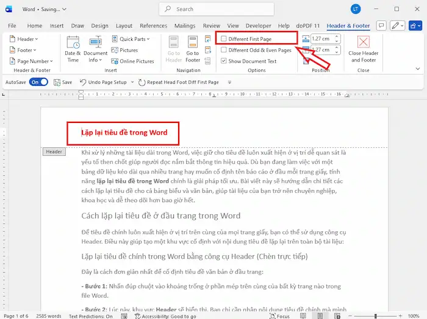Enable Different First Page checkbox
This screenshot has height=319, width=427.
[x=224, y=39]
